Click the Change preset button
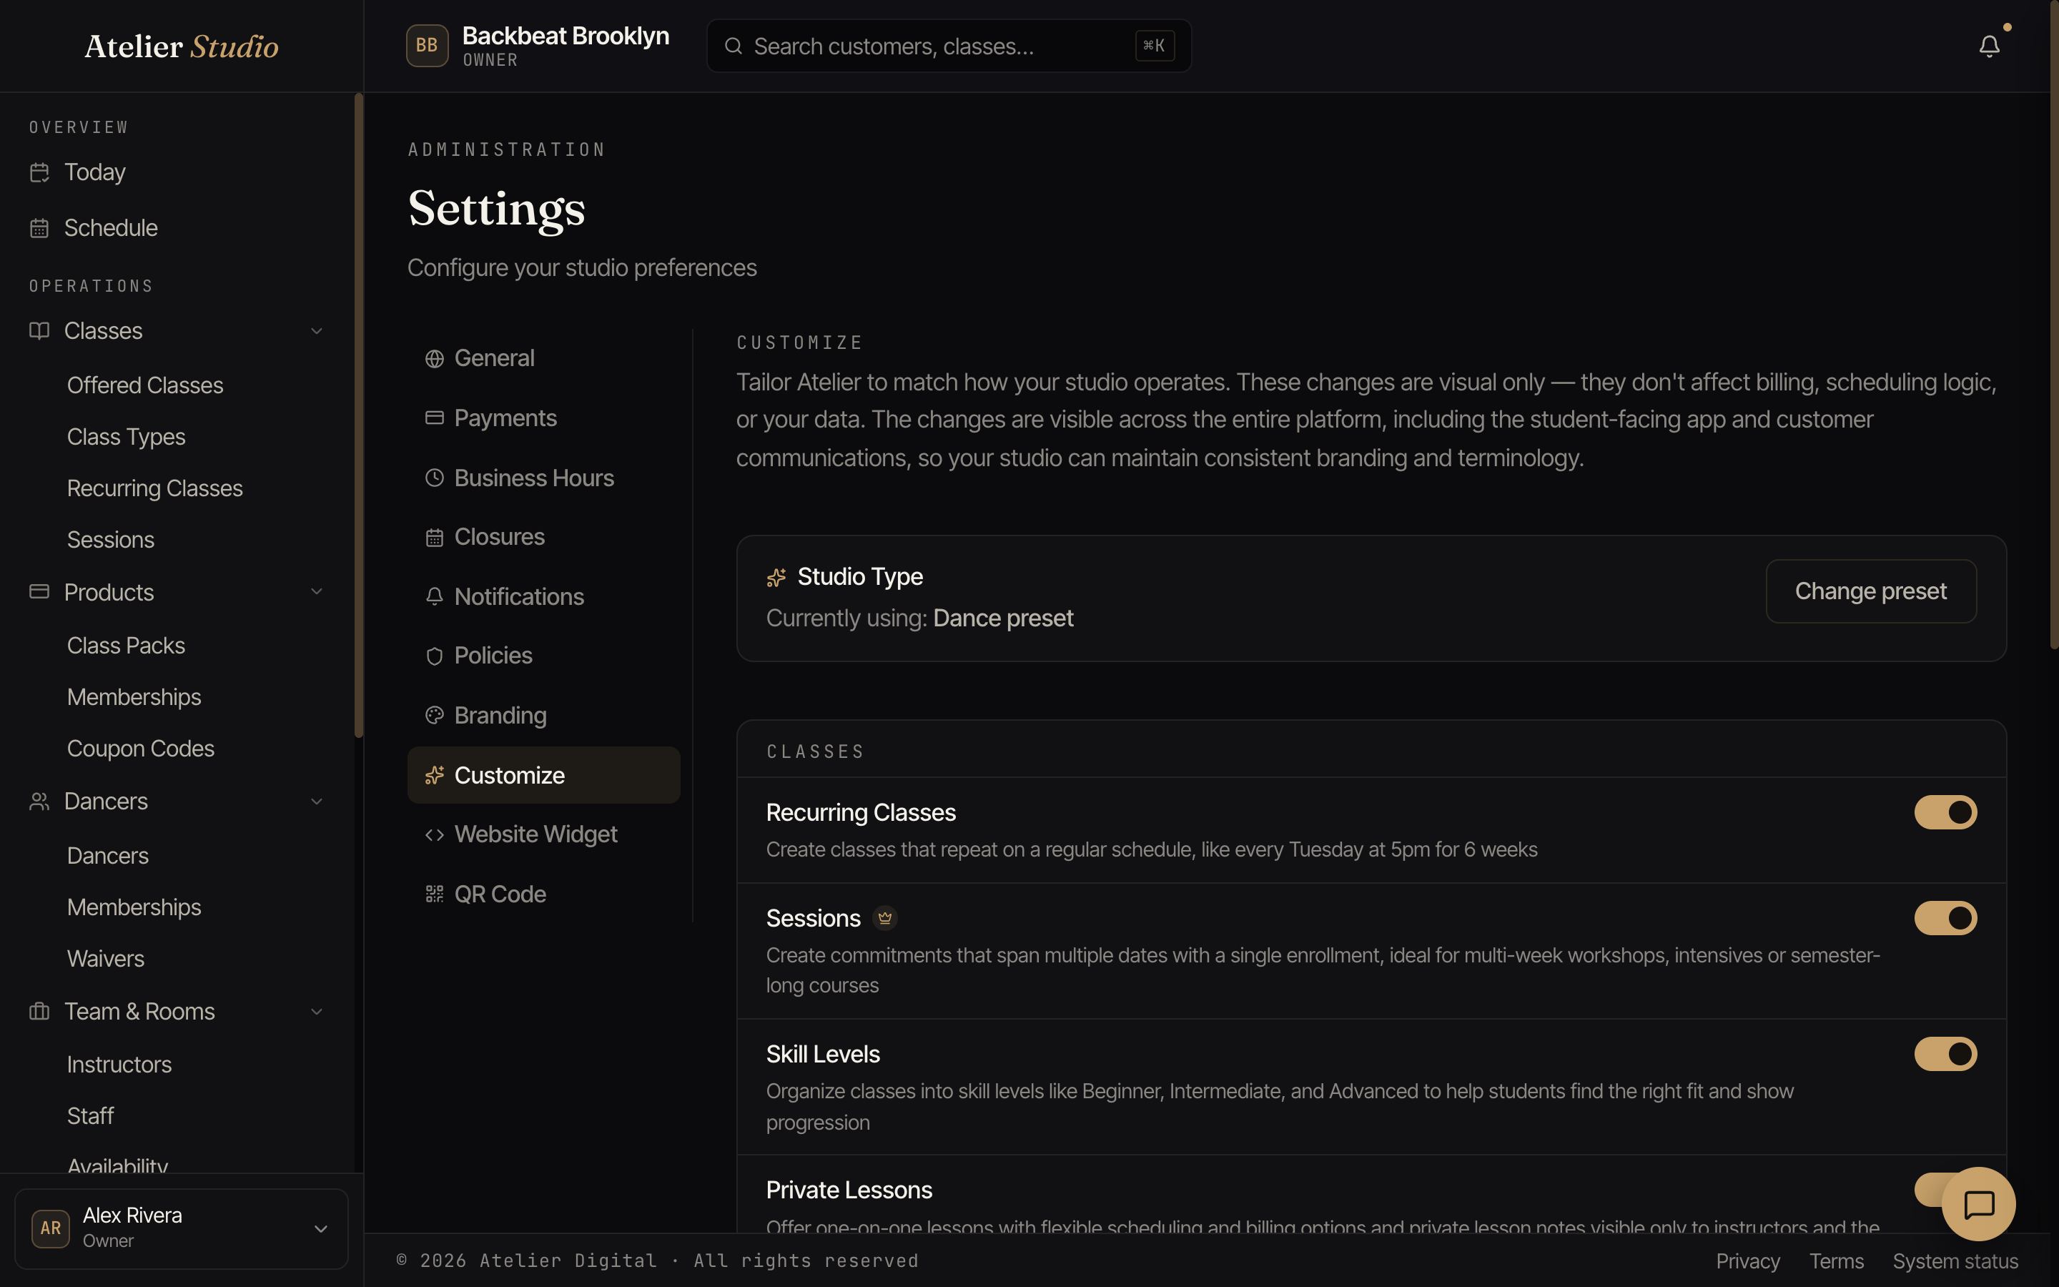This screenshot has height=1287, width=2059. [x=1870, y=591]
